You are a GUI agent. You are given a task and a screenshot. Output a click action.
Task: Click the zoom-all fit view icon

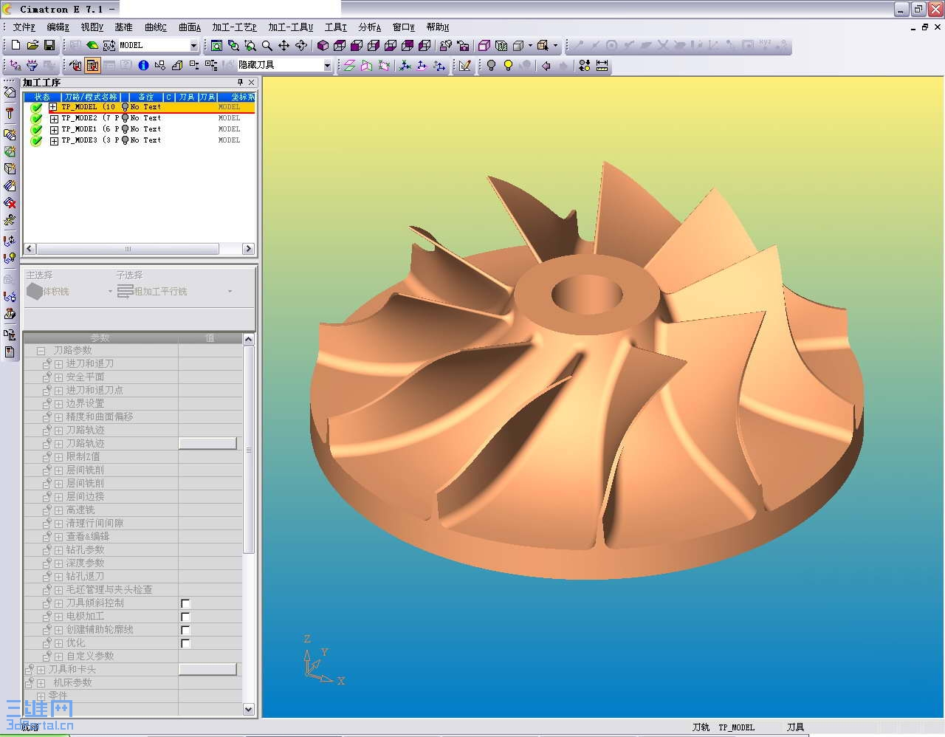(x=216, y=46)
